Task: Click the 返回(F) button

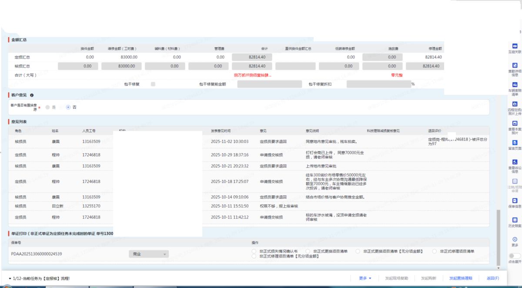Action: (x=492, y=278)
